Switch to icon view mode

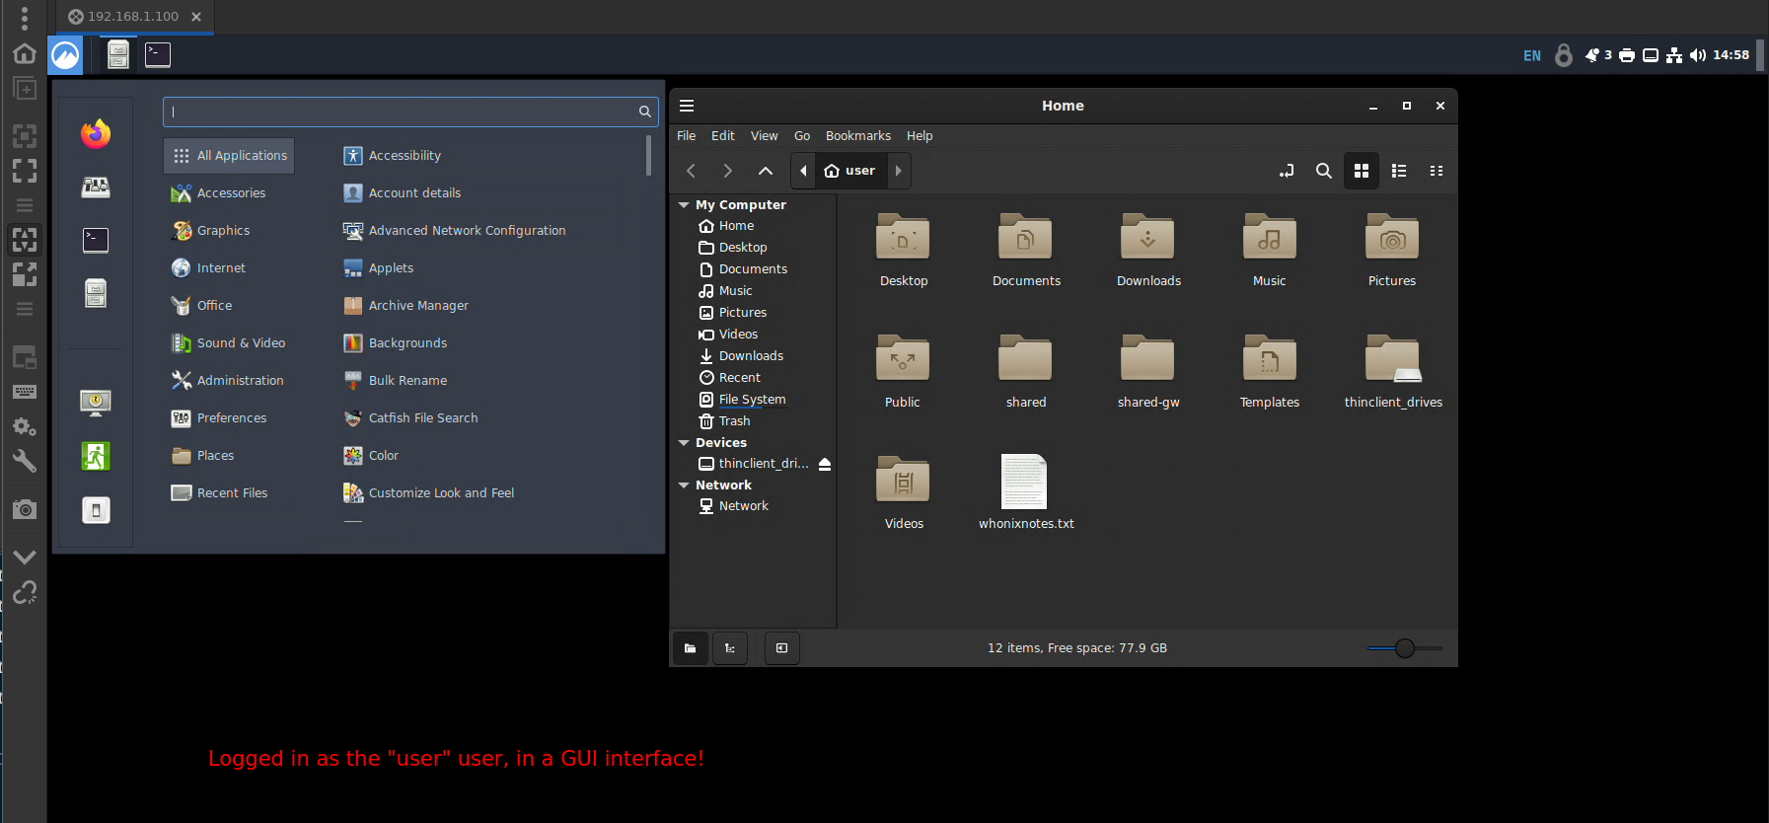(1362, 171)
